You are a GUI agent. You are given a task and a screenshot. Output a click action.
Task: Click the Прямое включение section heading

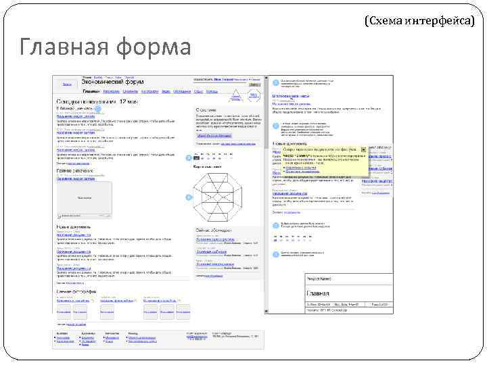coord(75,171)
